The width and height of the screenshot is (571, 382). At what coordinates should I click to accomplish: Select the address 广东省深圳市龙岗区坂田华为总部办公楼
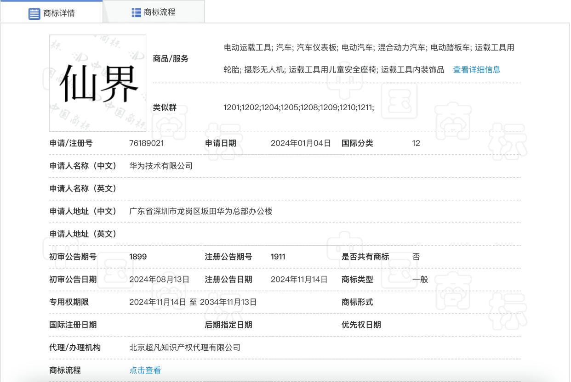pos(201,211)
